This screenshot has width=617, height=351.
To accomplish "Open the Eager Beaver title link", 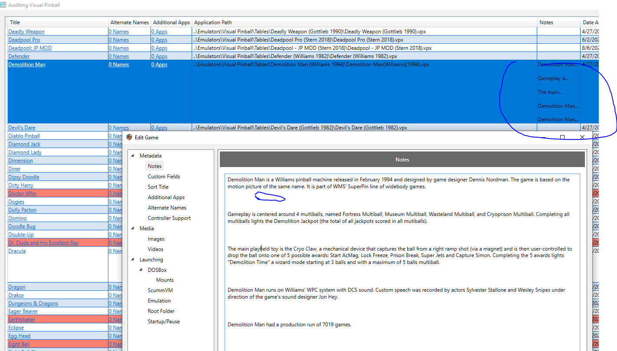I will (x=23, y=311).
